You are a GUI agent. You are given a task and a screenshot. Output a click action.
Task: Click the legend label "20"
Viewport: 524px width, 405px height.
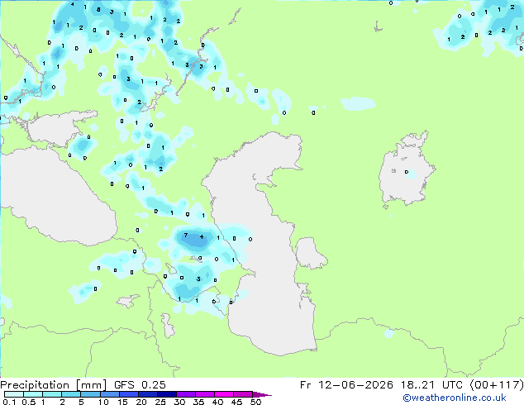coord(141,402)
